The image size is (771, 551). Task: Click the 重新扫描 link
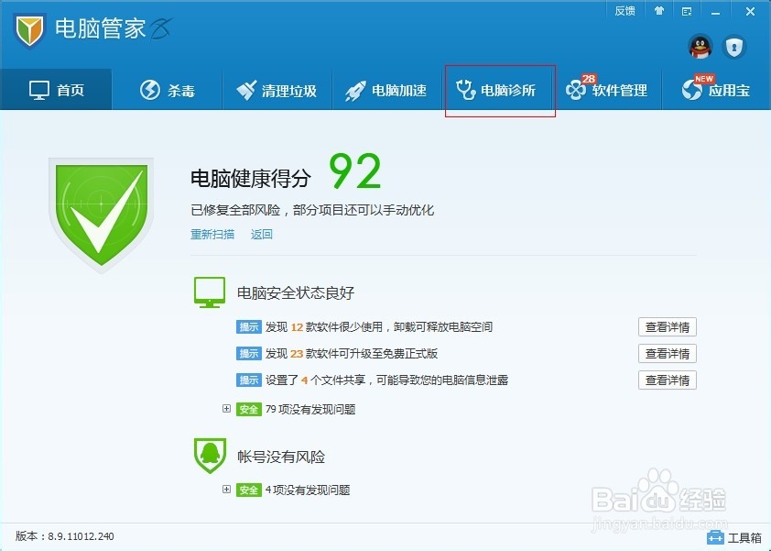(212, 235)
